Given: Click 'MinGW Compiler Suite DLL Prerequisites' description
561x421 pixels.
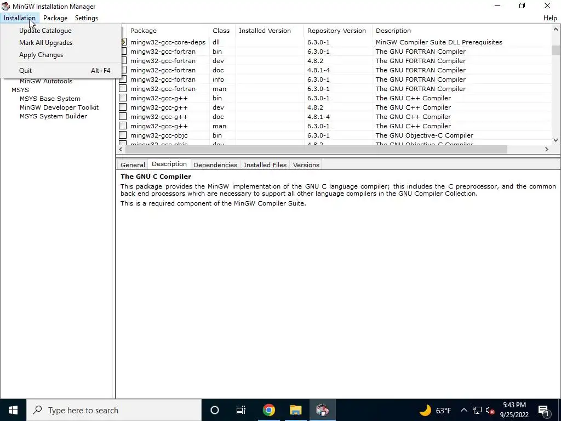Looking at the screenshot, I should [439, 42].
